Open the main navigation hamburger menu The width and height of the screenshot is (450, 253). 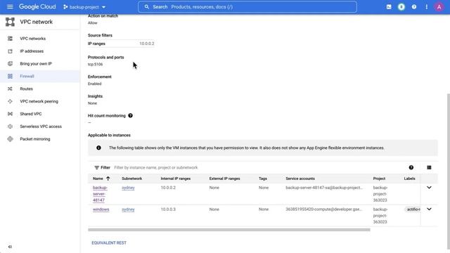click(x=10, y=6)
